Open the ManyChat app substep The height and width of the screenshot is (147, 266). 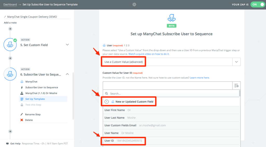coord(31,82)
